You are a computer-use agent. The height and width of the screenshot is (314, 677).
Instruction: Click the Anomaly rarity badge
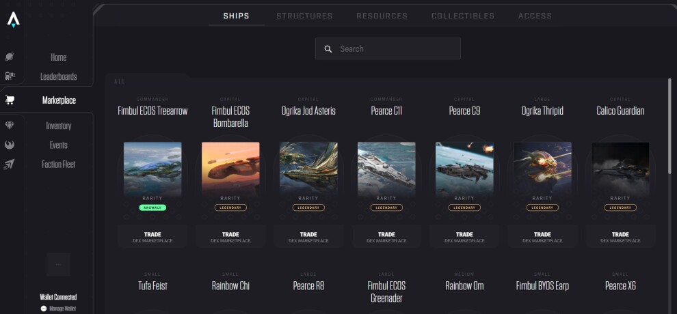click(x=152, y=208)
